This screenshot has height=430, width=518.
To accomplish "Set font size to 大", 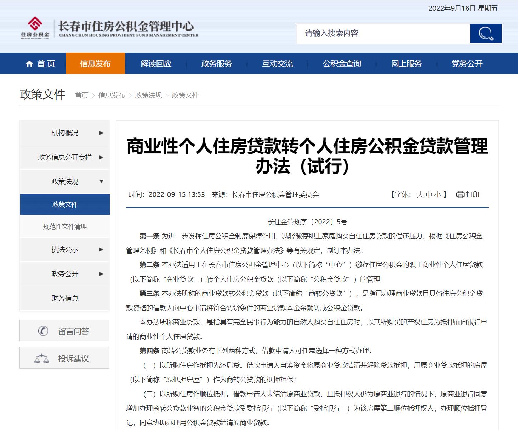I will click(420, 194).
